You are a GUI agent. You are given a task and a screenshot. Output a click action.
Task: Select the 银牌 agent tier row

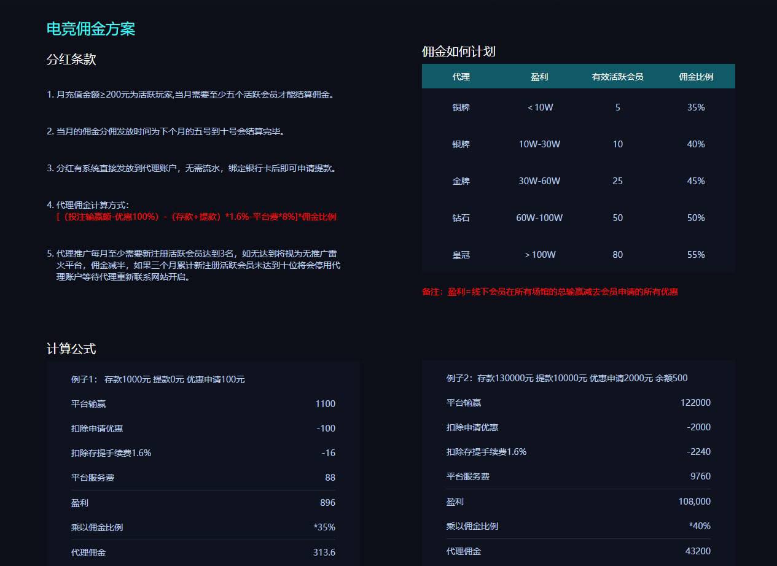461,144
